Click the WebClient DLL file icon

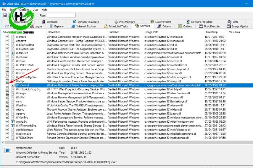(13, 57)
